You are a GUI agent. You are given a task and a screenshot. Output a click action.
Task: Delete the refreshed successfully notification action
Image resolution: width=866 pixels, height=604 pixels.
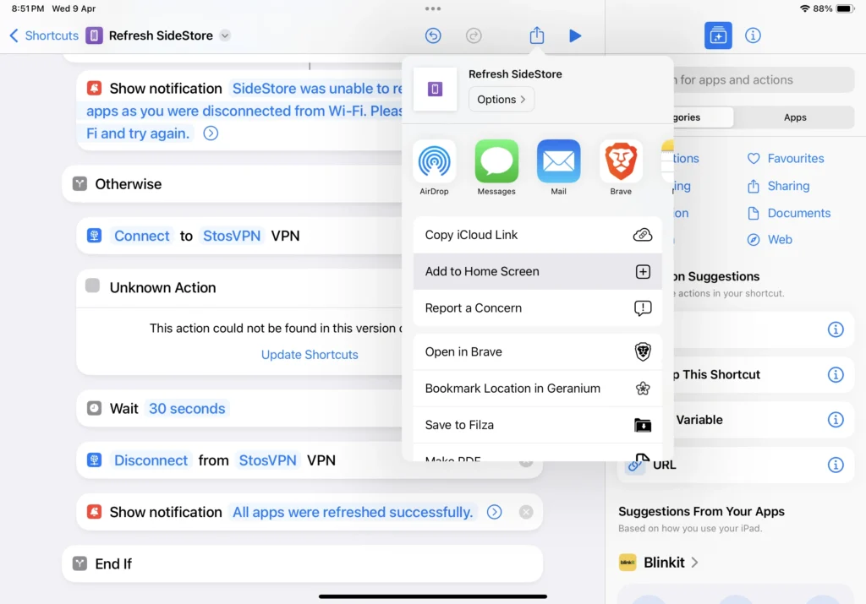(526, 513)
